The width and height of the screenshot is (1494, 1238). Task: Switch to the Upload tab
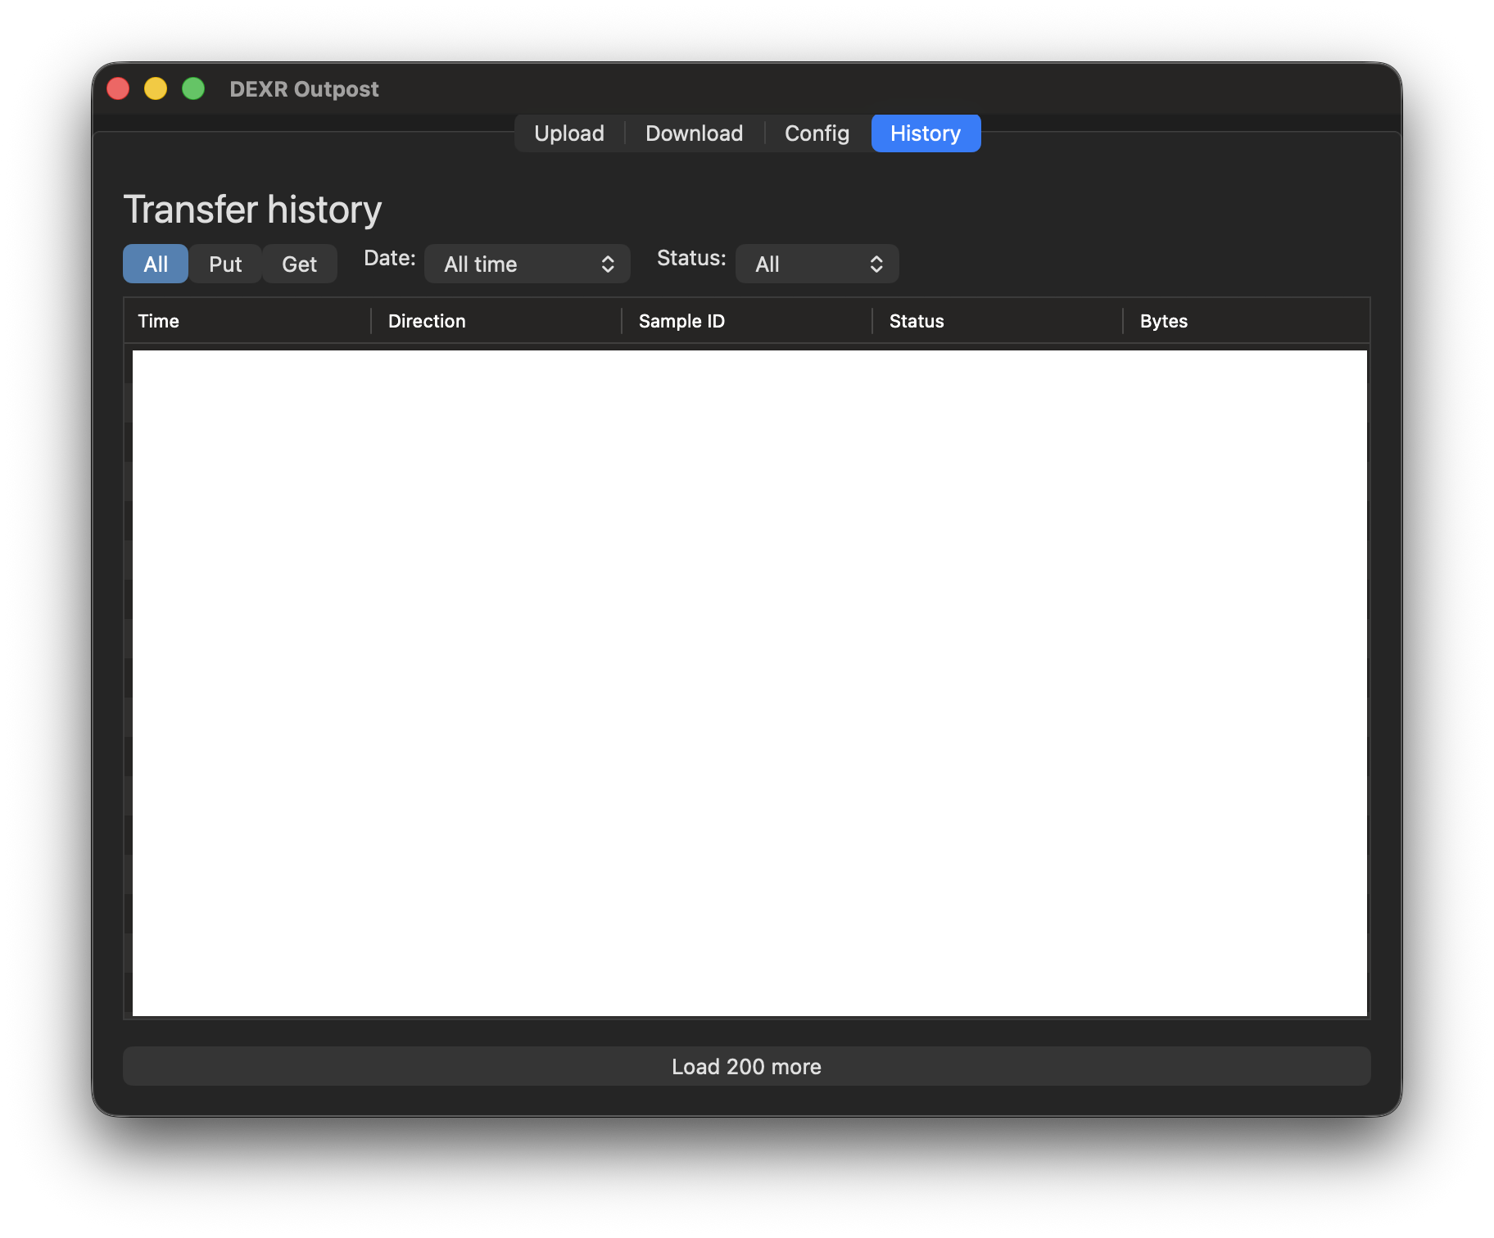(x=569, y=133)
